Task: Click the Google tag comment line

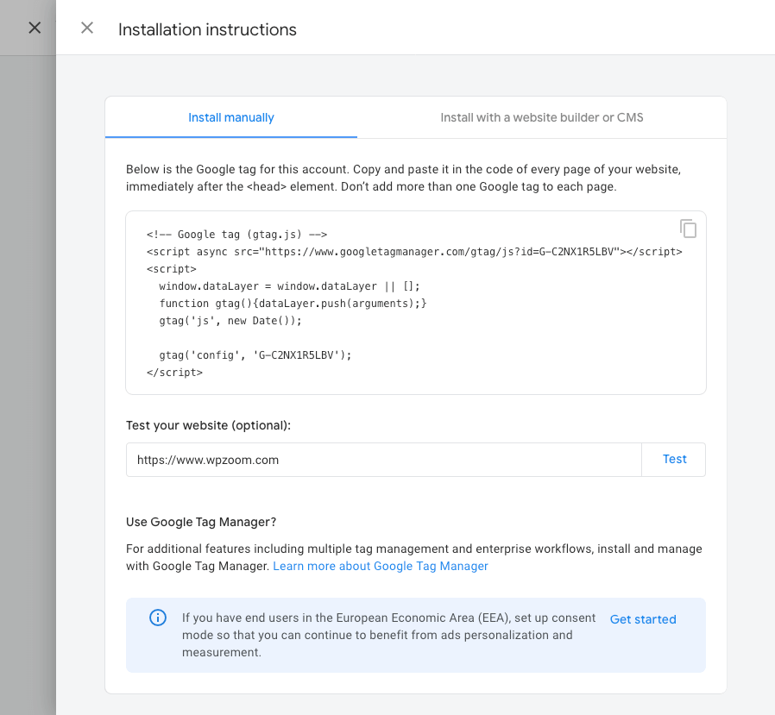Action: click(236, 235)
